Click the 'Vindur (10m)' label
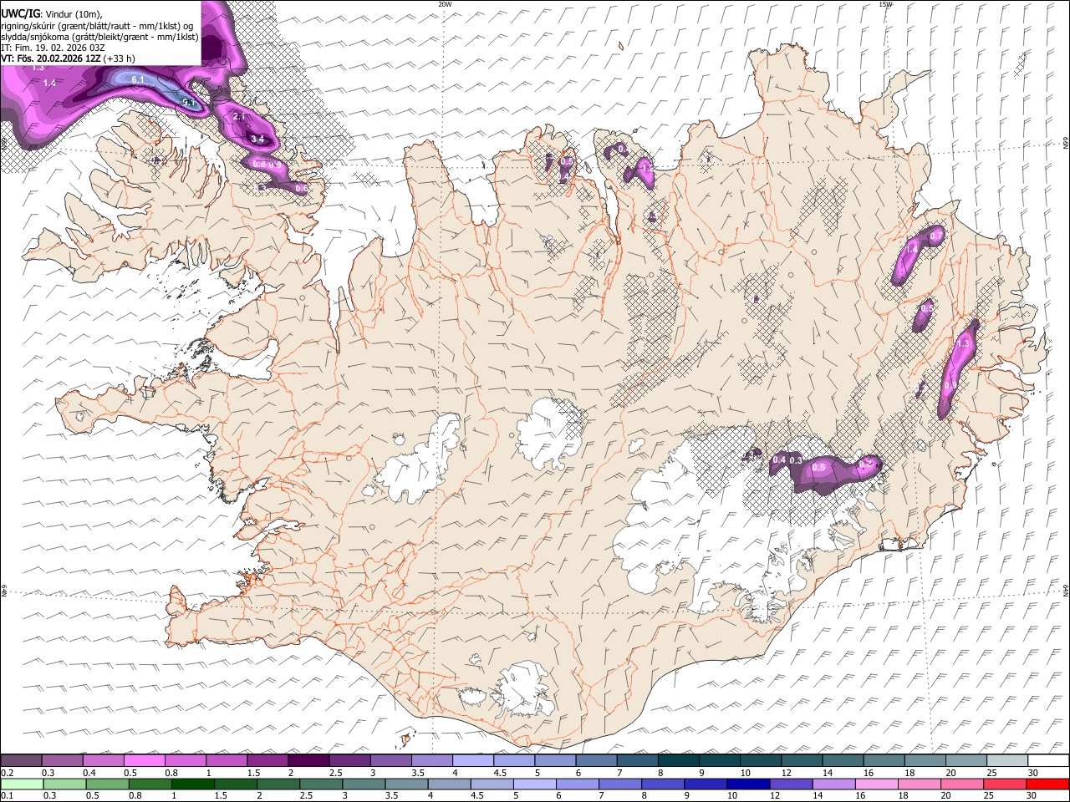 tap(72, 14)
